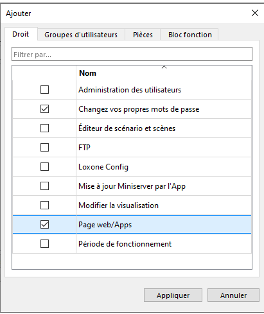Click the Appliquer button
Screen dimensions: 264x314
click(x=173, y=295)
